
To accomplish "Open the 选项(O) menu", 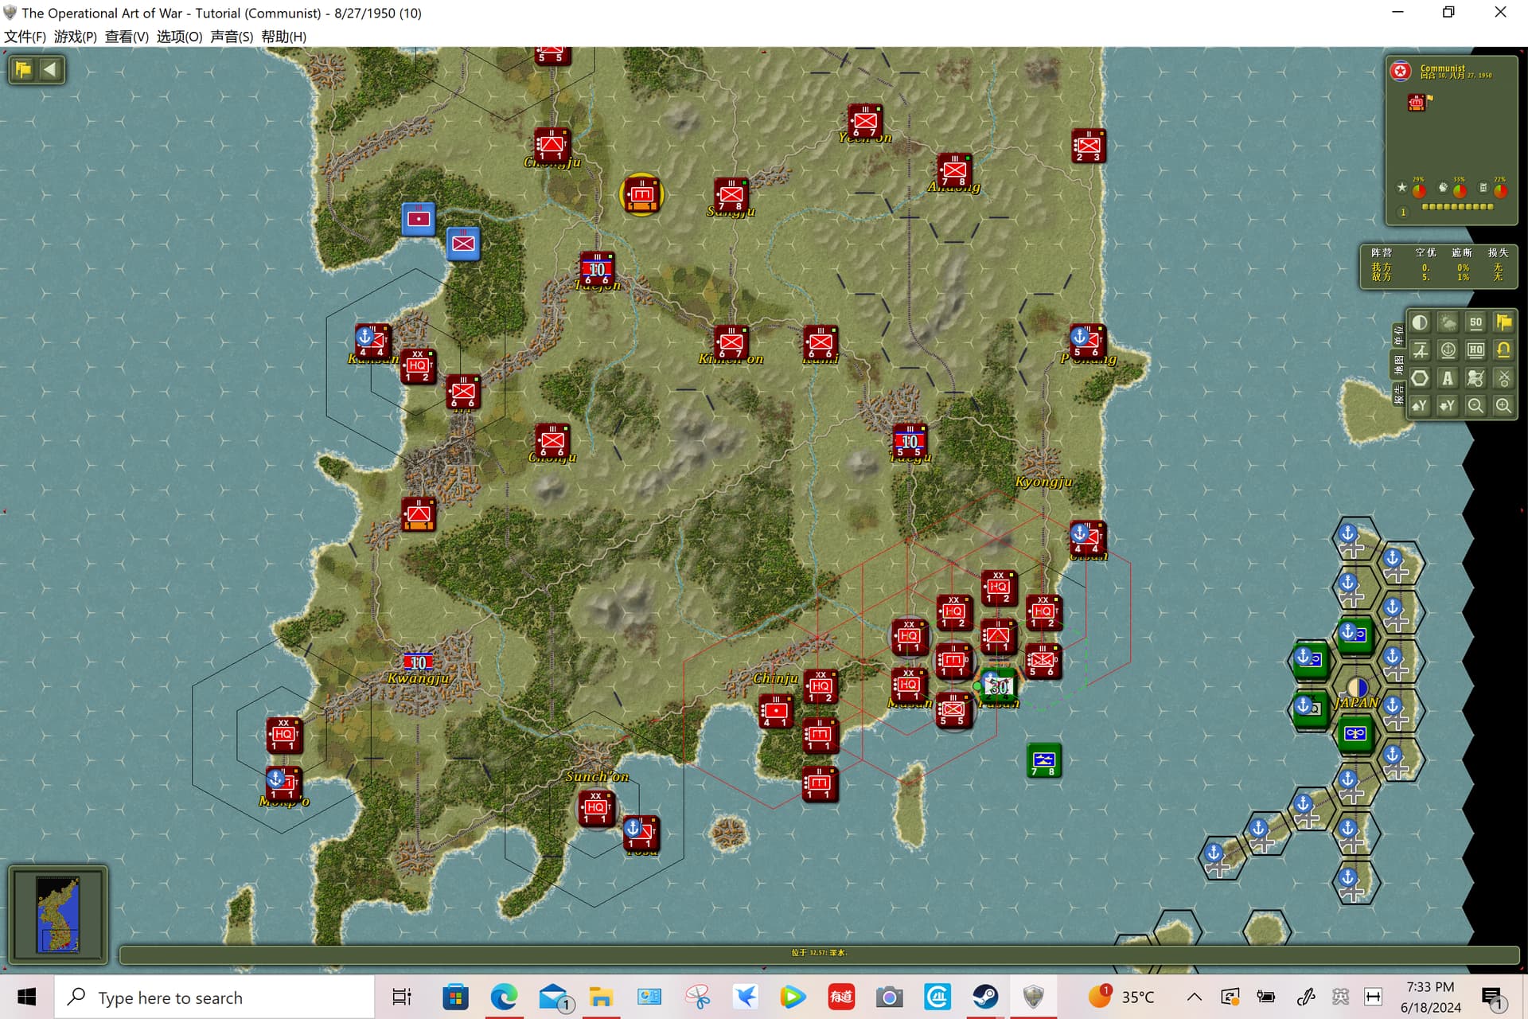I will pyautogui.click(x=179, y=37).
